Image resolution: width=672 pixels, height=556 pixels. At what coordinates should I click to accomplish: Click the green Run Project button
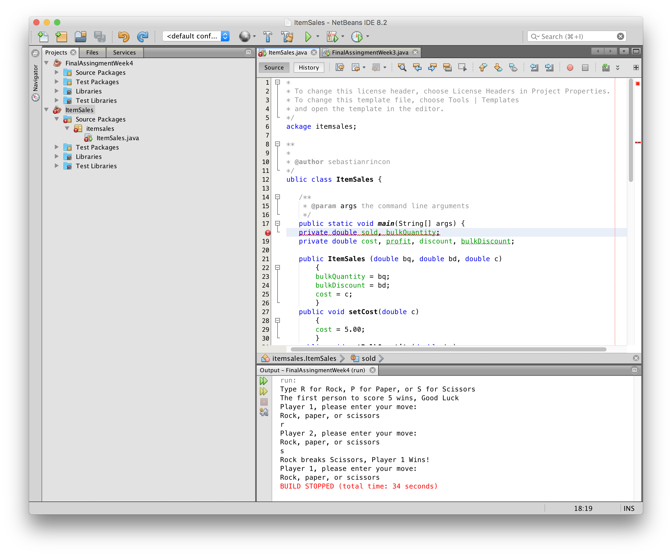point(308,36)
